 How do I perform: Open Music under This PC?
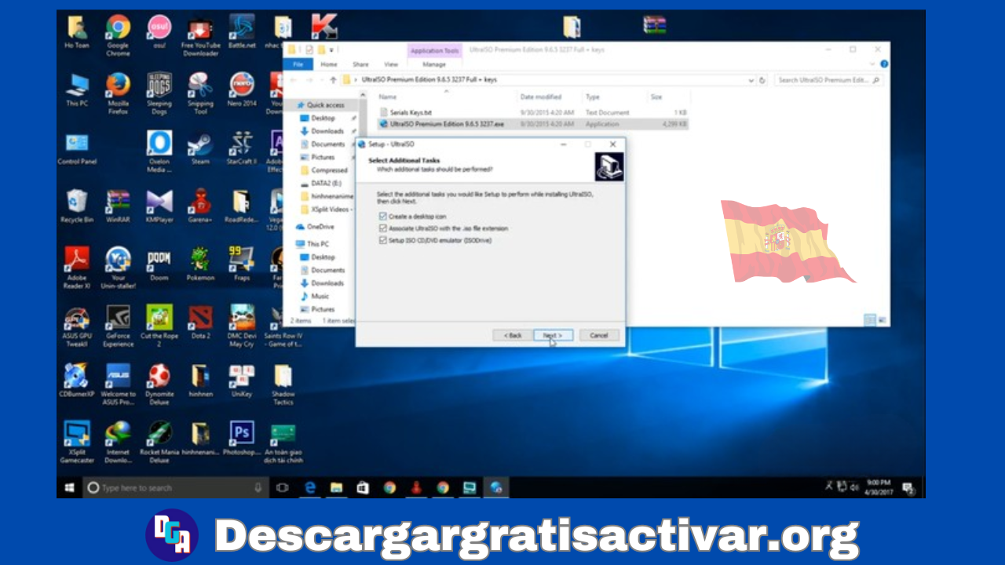[320, 296]
